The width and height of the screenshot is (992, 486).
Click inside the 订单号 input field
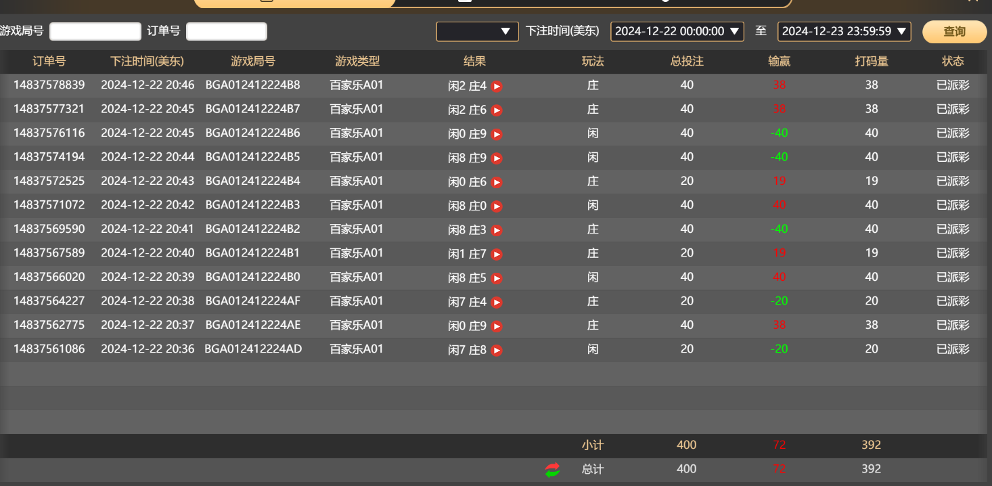226,31
